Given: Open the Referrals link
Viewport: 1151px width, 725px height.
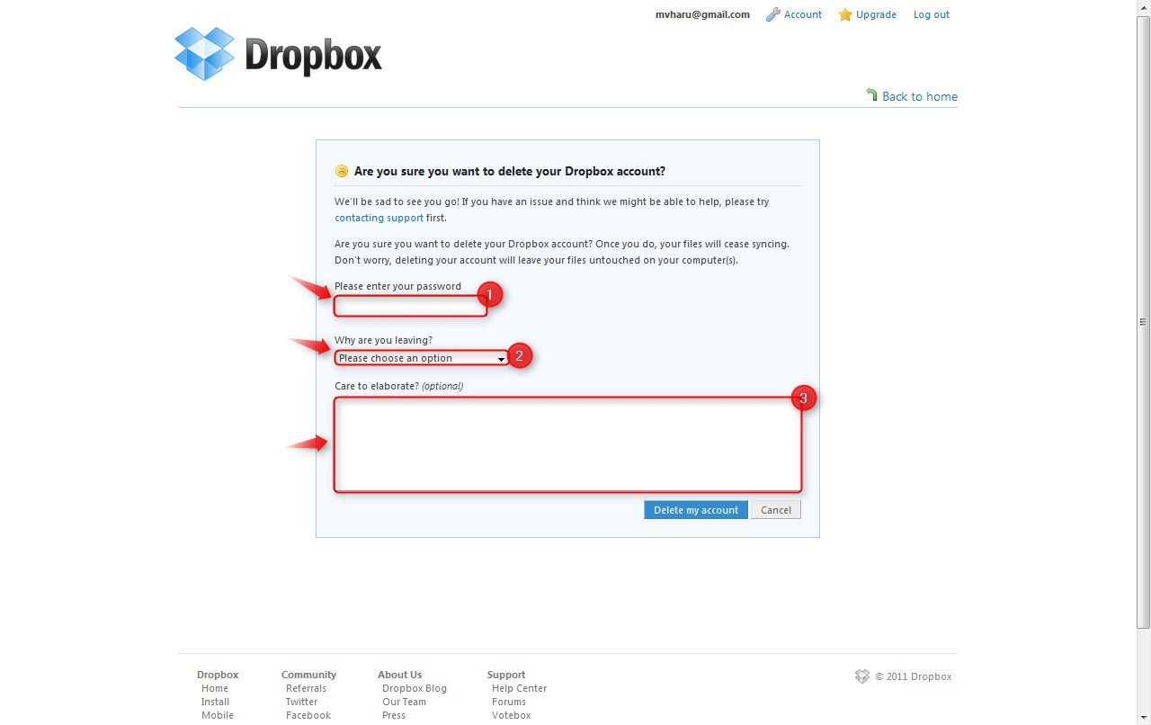Looking at the screenshot, I should 306,688.
